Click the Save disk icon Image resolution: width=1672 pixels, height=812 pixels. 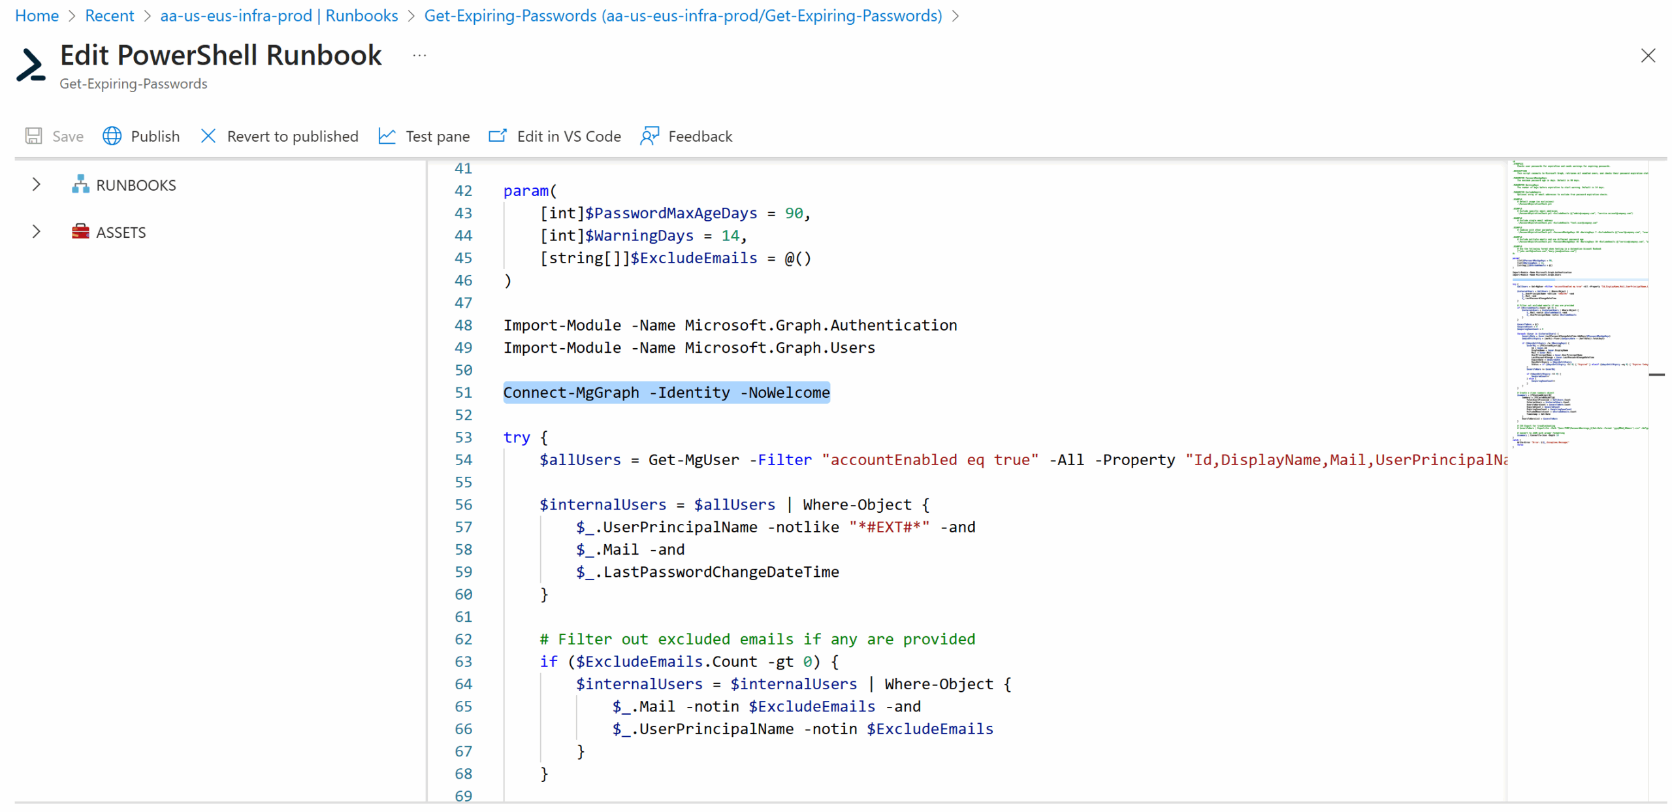[x=33, y=136]
